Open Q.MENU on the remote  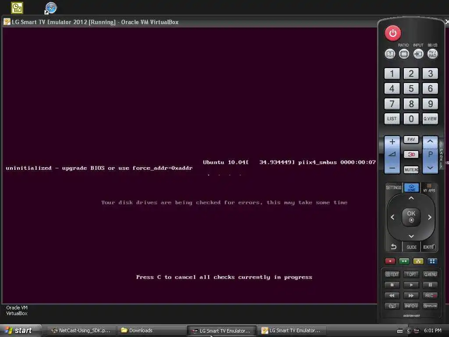[430, 274]
